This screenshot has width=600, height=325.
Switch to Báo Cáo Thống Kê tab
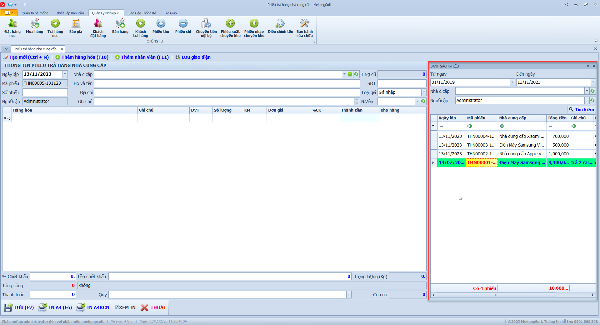(x=142, y=13)
